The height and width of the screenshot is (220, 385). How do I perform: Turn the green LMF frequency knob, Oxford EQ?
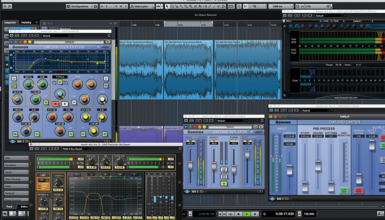tap(29, 84)
